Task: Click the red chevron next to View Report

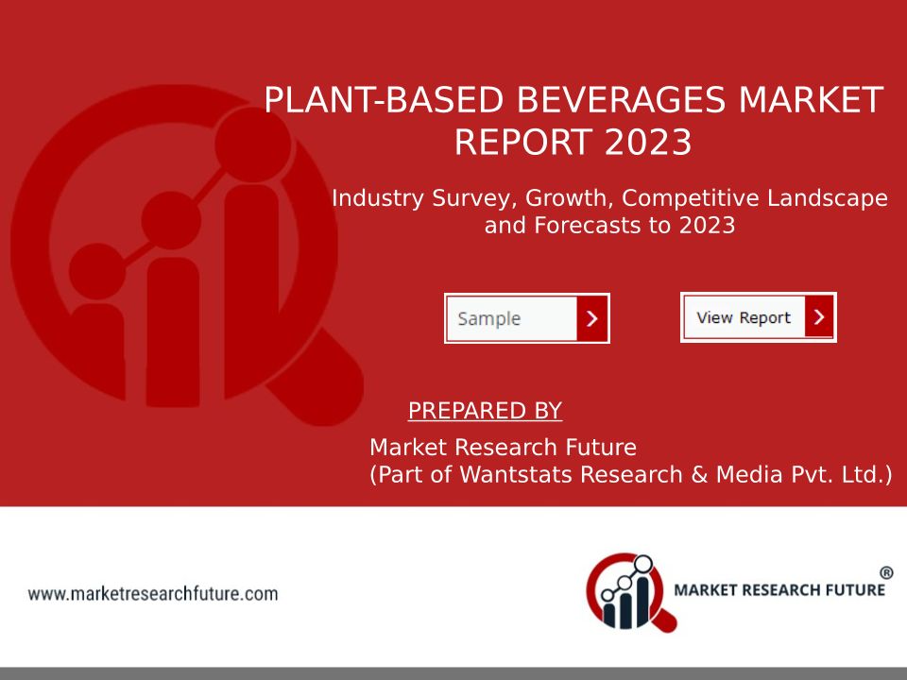Action: click(819, 317)
